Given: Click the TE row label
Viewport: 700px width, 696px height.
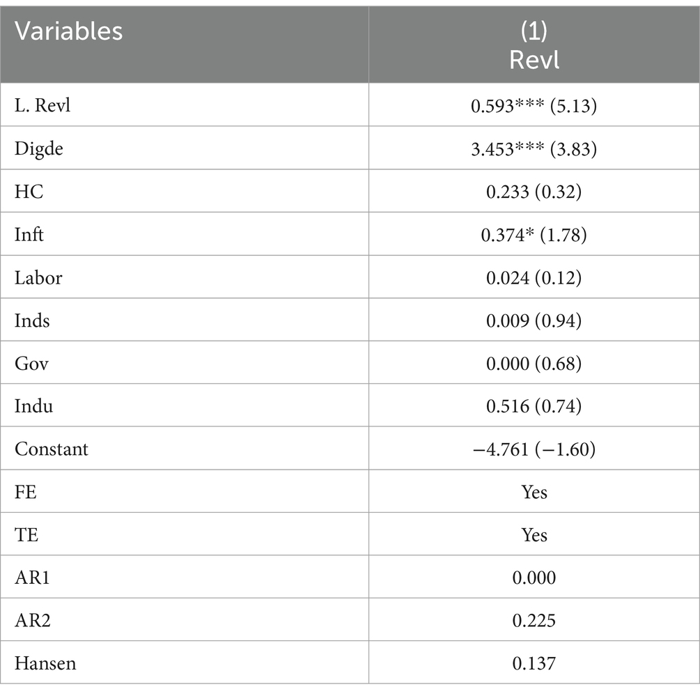Looking at the screenshot, I should [x=26, y=534].
